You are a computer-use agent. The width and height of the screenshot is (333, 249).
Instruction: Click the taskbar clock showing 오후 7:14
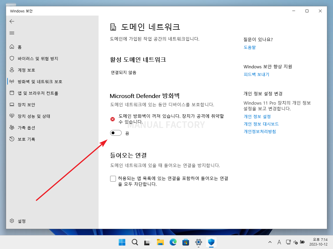coord(318,242)
